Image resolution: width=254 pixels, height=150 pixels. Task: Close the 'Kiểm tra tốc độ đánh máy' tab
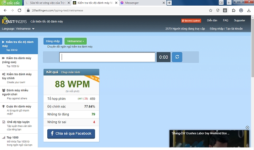(x=116, y=3)
